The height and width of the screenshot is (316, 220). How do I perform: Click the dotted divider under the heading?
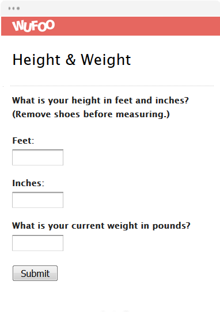coord(112,86)
